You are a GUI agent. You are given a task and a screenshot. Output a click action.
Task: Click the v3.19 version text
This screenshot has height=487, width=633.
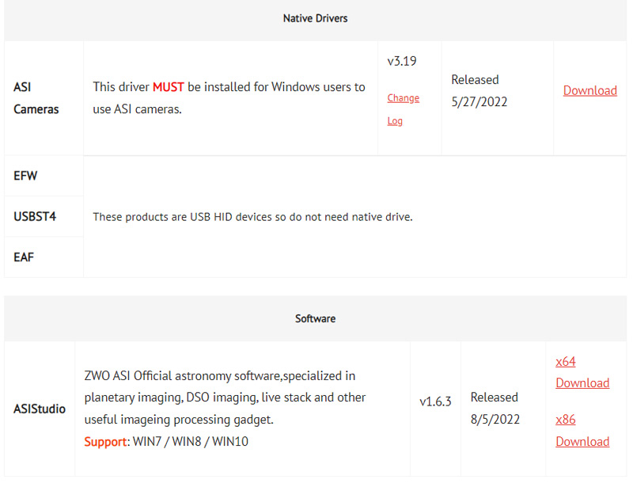point(402,61)
